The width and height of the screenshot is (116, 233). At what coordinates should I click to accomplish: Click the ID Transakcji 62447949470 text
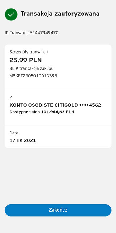point(32,33)
